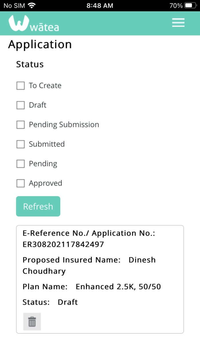Select the Submitted status checkbox
The height and width of the screenshot is (357, 200).
click(21, 144)
